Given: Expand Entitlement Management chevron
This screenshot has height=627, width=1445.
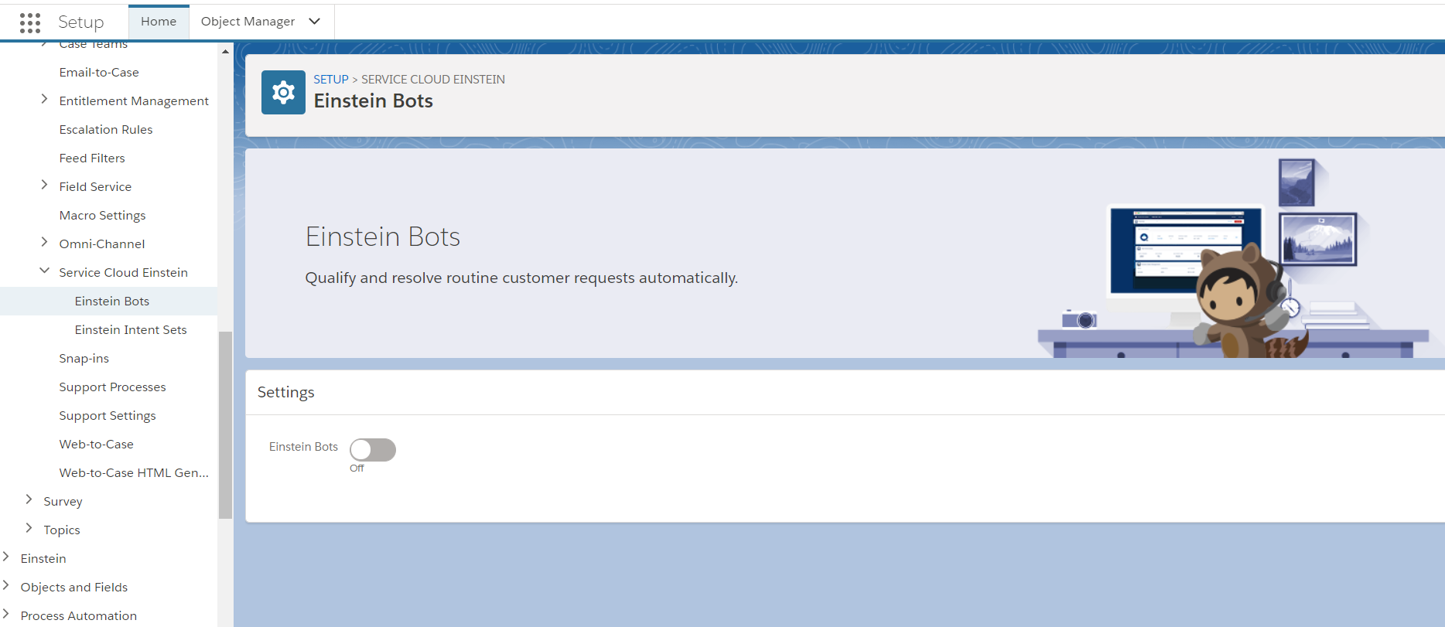Looking at the screenshot, I should [44, 100].
